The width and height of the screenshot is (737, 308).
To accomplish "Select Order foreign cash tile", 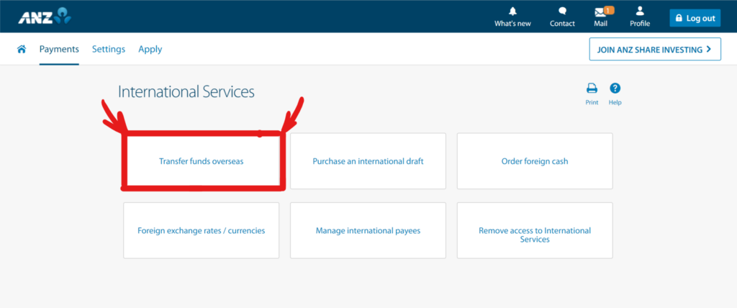I will (x=535, y=161).
